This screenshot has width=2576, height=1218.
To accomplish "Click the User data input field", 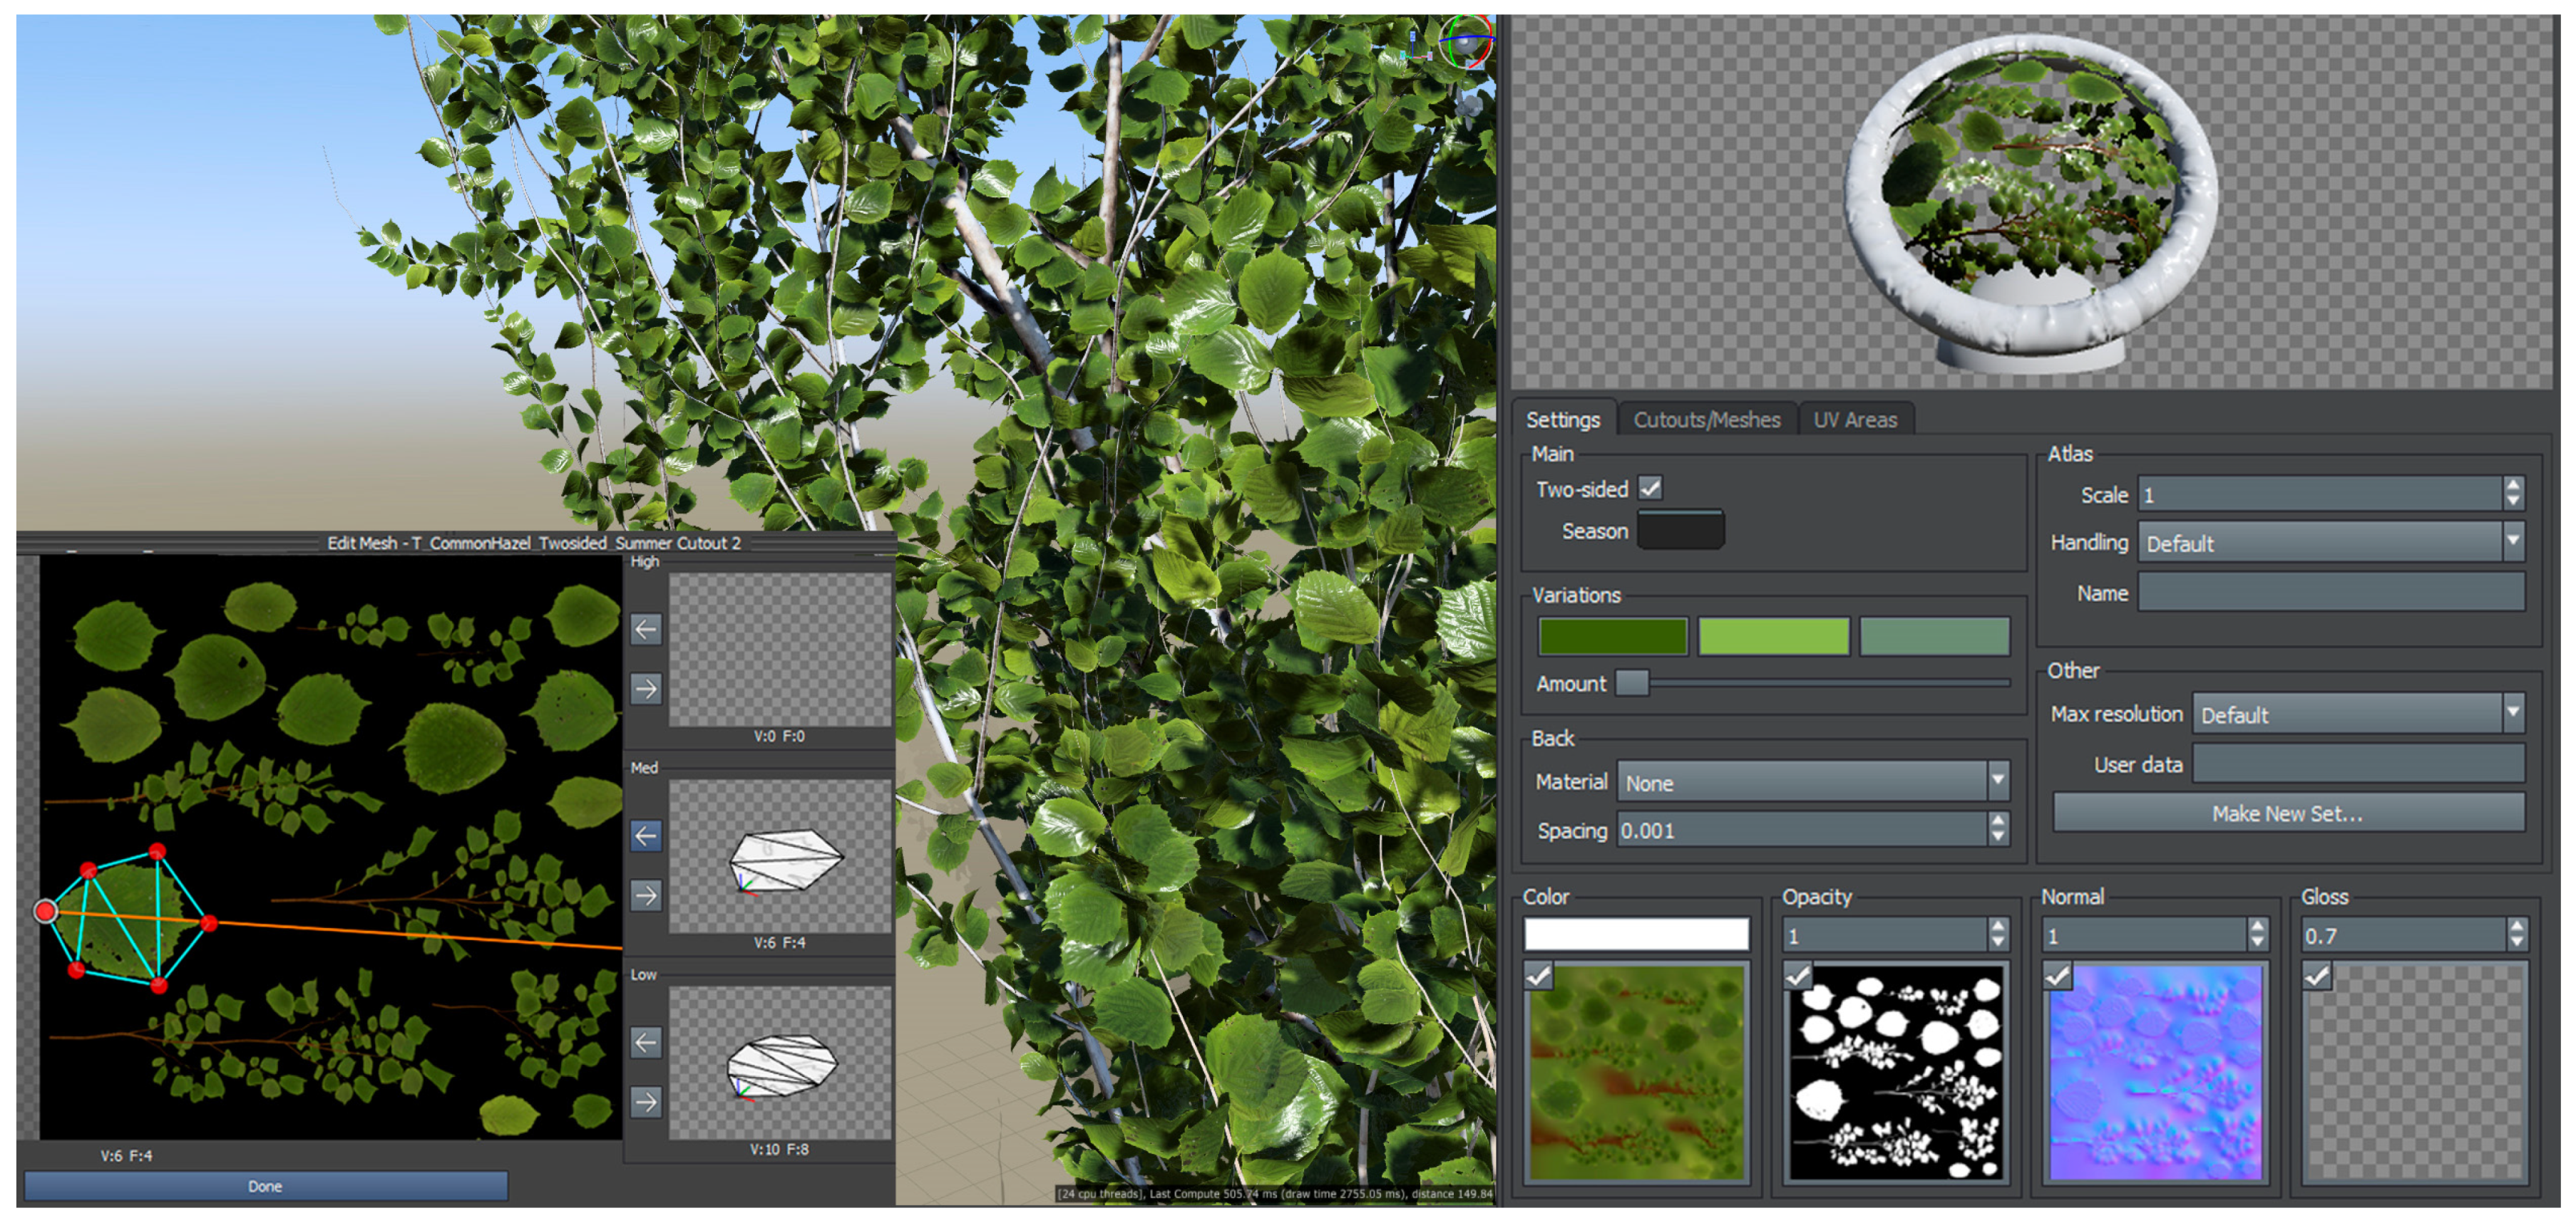I will tap(2358, 764).
